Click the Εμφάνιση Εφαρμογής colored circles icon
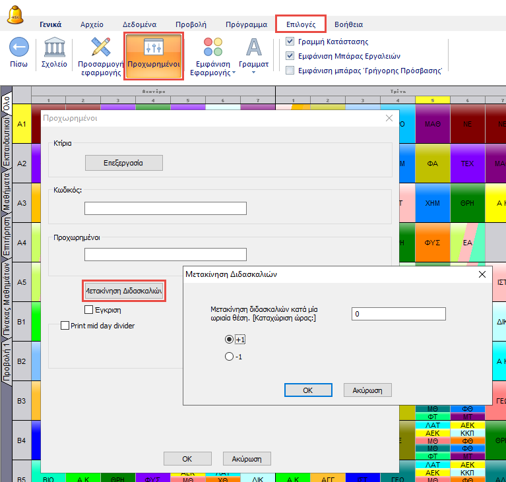The height and width of the screenshot is (482, 506). click(213, 47)
